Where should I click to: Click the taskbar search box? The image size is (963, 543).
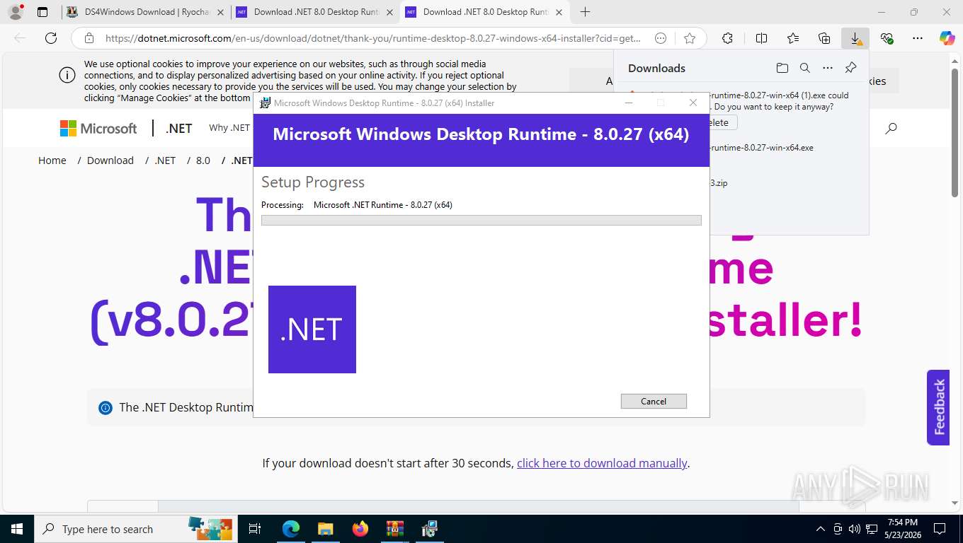pyautogui.click(x=135, y=529)
